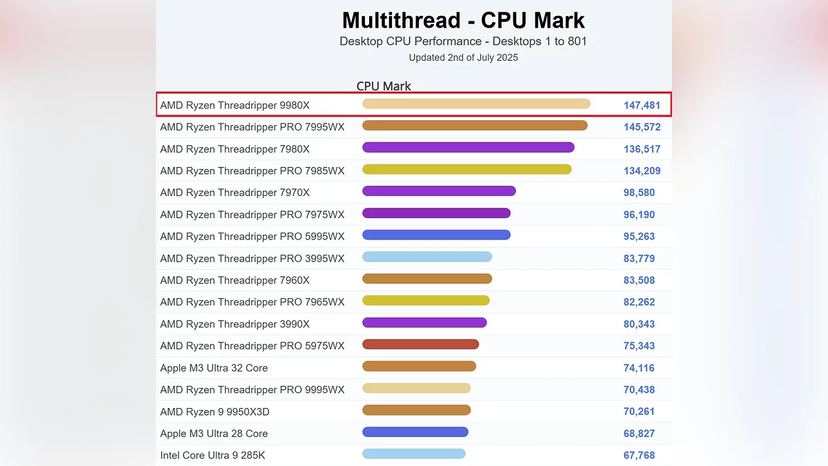This screenshot has width=828, height=466.
Task: Click the 147,481 score value
Action: (642, 106)
